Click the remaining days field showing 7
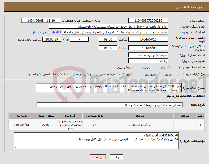This screenshot has width=209, height=164. [79, 39]
